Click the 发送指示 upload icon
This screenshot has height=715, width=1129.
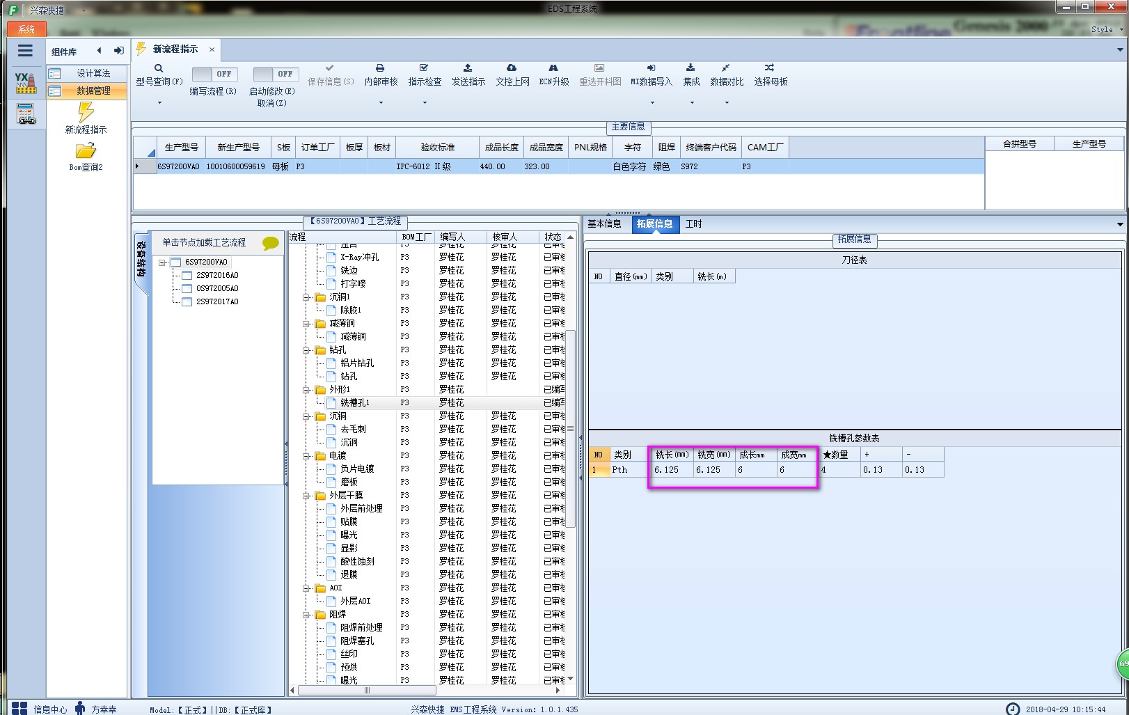(468, 68)
